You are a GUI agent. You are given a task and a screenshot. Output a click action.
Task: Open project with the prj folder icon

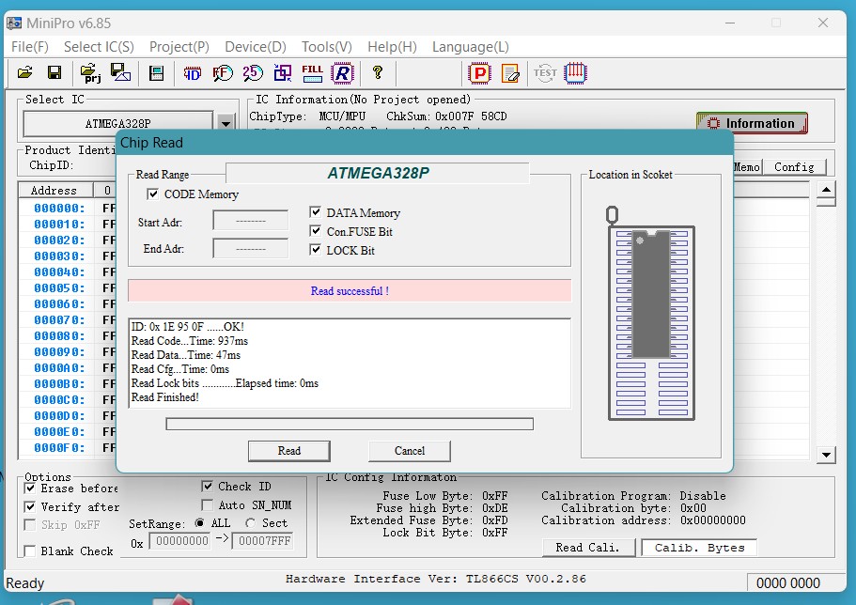pyautogui.click(x=90, y=72)
